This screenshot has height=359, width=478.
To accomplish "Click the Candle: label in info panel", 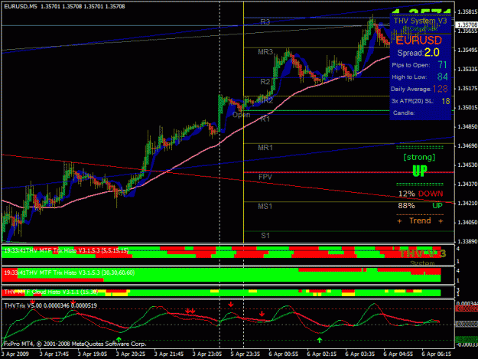I will 404,113.
